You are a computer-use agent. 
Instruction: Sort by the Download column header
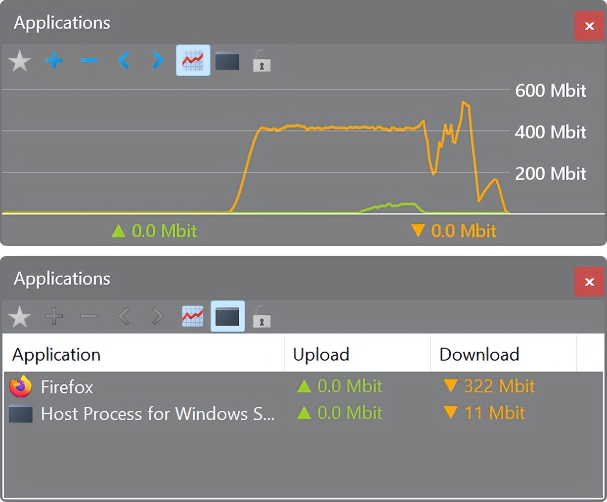click(479, 354)
